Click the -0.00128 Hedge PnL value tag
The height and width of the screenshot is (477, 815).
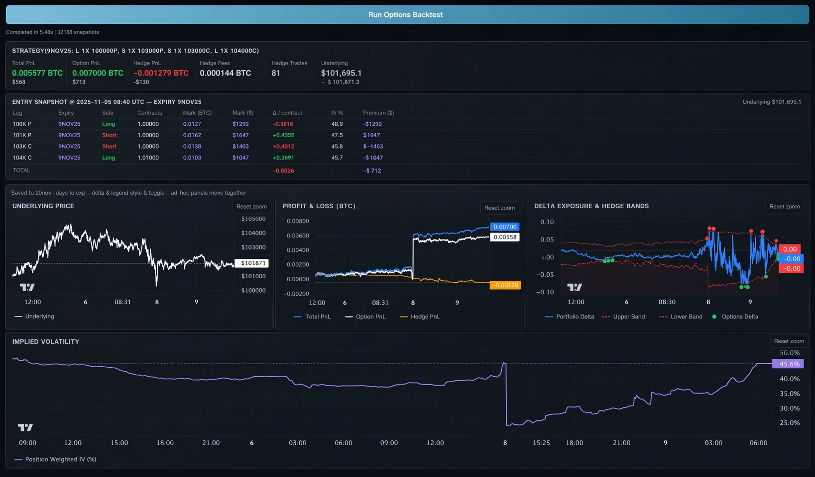tap(505, 285)
